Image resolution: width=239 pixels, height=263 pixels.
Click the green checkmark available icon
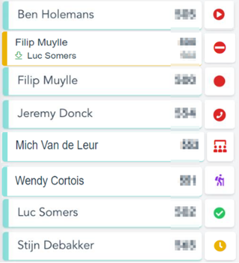click(x=220, y=213)
